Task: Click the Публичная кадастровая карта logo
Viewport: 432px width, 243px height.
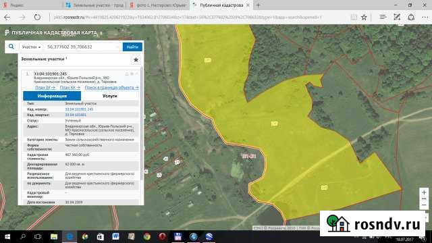Action: click(51, 33)
